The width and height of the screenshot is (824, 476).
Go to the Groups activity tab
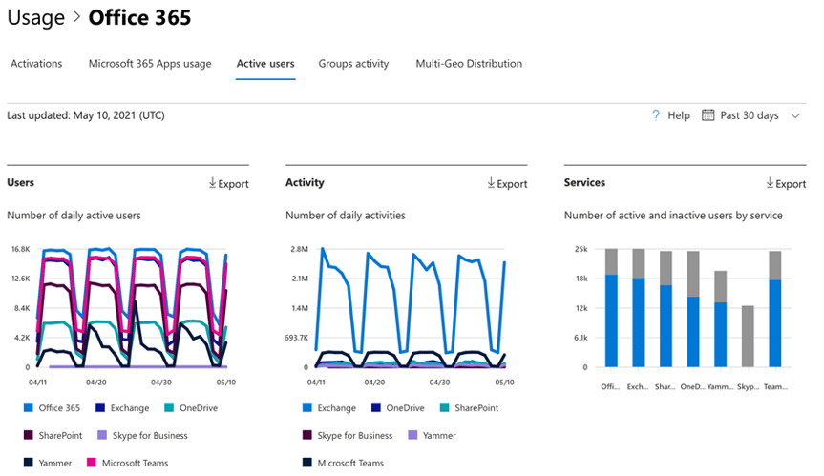pos(353,64)
